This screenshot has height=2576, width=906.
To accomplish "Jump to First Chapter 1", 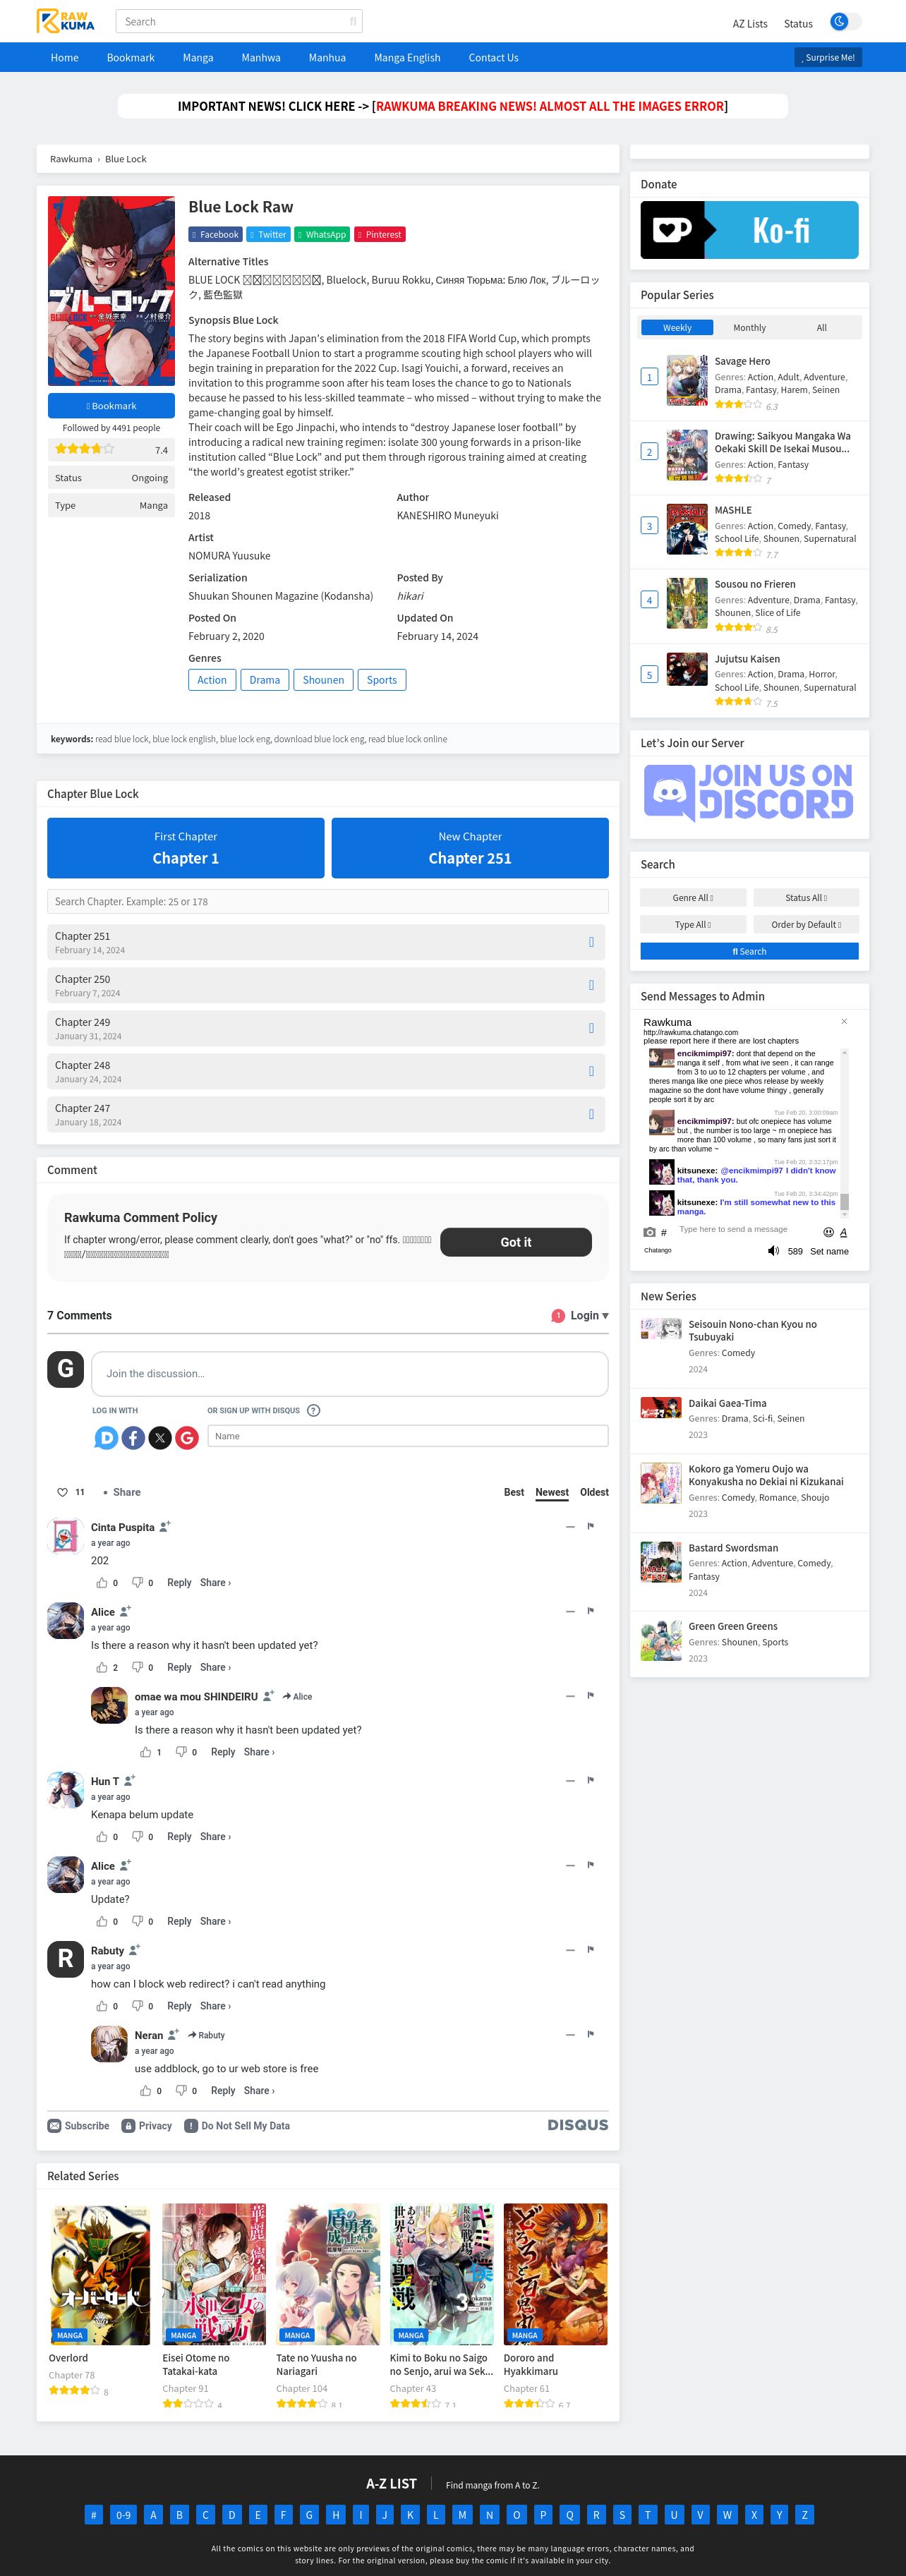I will (186, 848).
